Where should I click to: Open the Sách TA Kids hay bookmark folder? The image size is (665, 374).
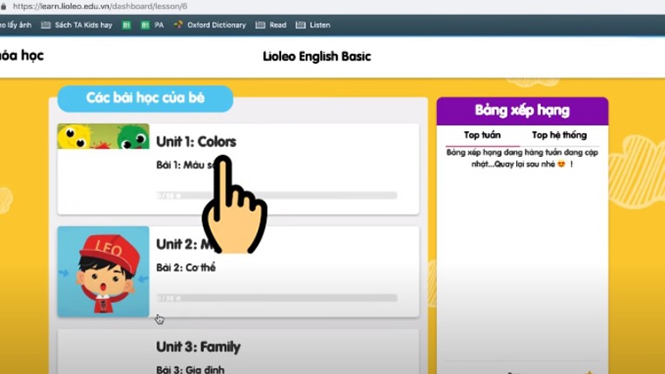click(77, 25)
